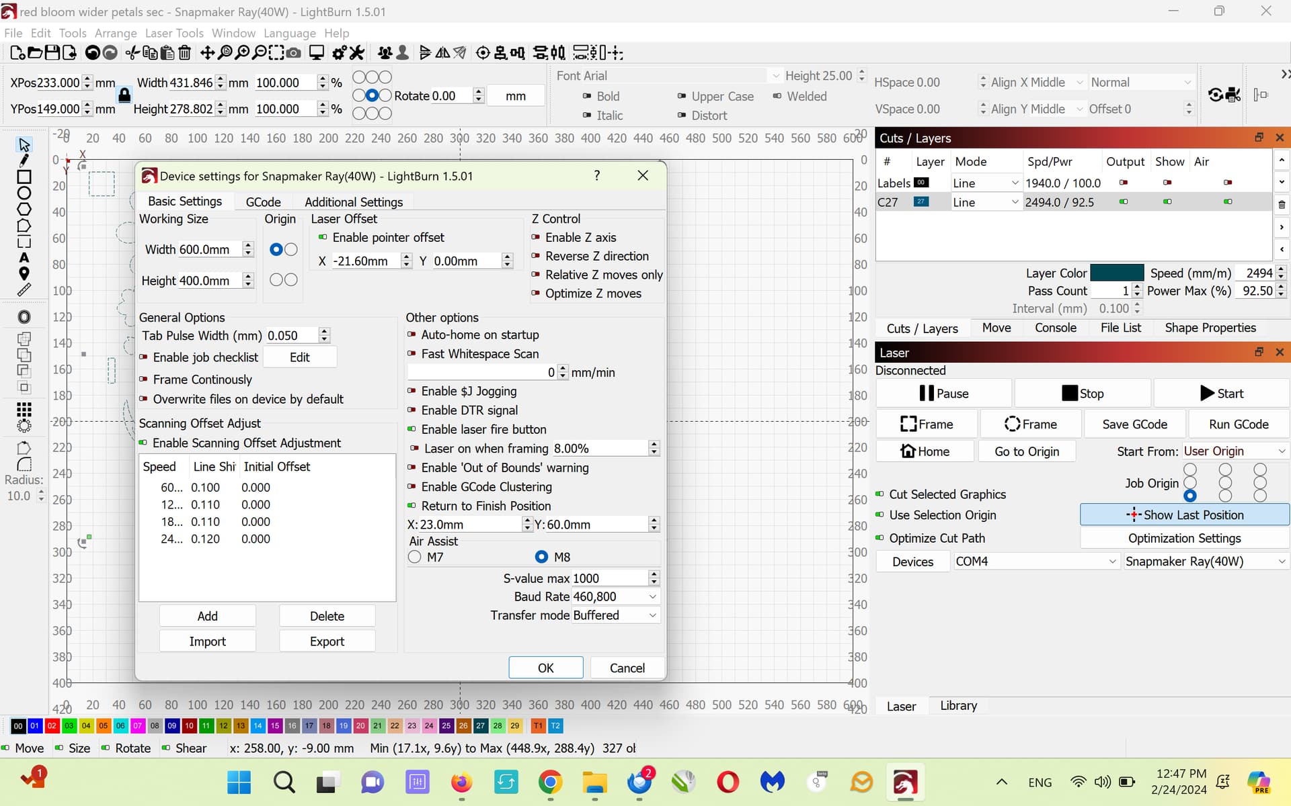1291x806 pixels.
Task: Click the Offset Shapes tool icon
Action: coord(24,317)
